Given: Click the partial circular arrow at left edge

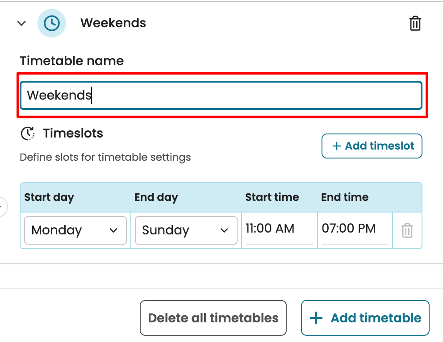Looking at the screenshot, I should point(3,207).
